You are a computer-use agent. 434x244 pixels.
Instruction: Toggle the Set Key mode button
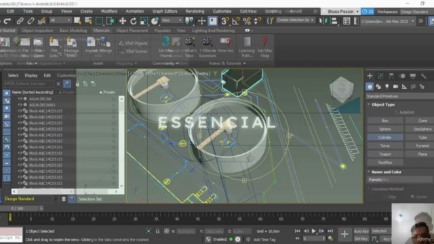pyautogui.click(x=361, y=239)
